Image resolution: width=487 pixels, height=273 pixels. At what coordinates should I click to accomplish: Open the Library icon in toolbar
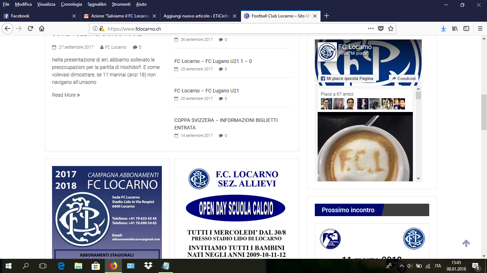click(x=455, y=29)
